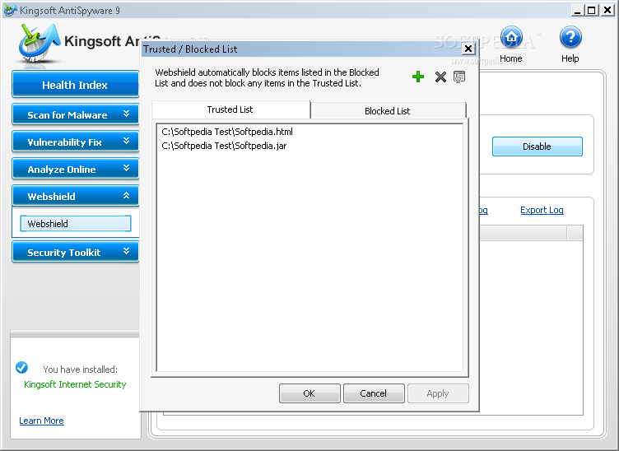Click the Disable button in main window
This screenshot has width=619, height=451.
538,146
